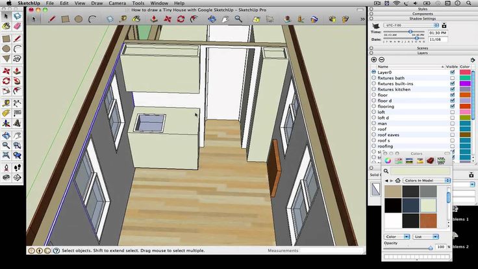The height and width of the screenshot is (269, 478).
Task: Select the Look Around eye tool
Action: (x=6, y=177)
